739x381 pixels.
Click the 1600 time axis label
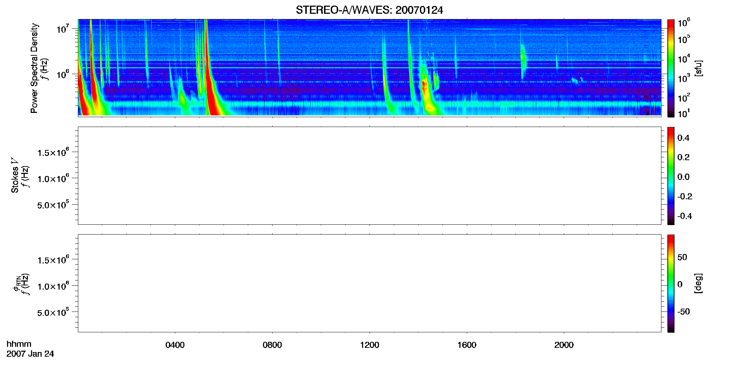(467, 345)
